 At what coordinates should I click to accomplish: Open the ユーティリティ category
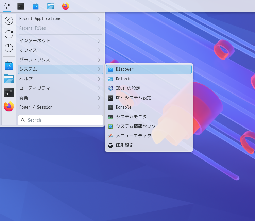tap(60, 88)
